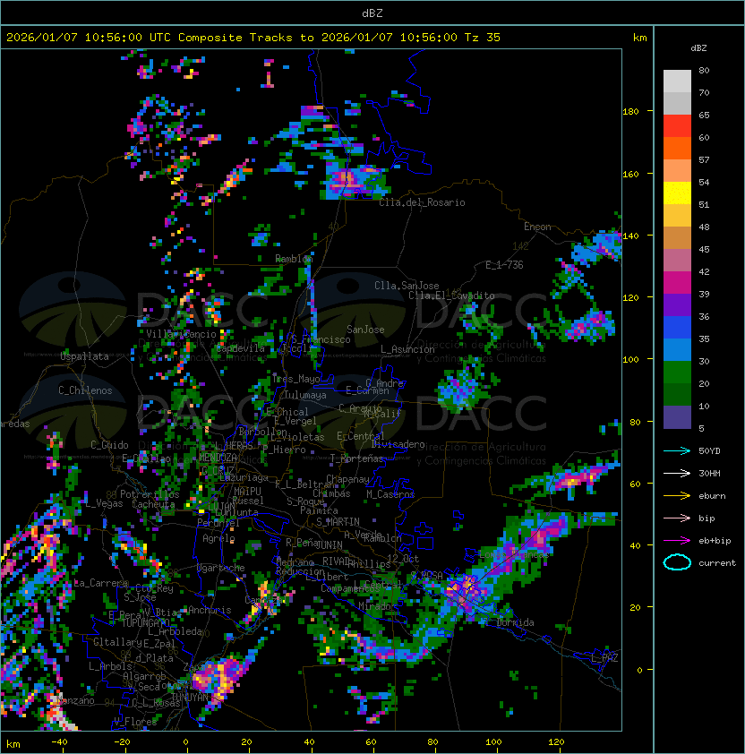Click the pink bip arrow legend icon

point(677,518)
